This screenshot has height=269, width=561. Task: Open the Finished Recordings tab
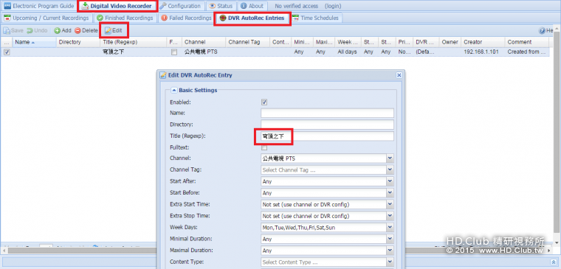125,18
